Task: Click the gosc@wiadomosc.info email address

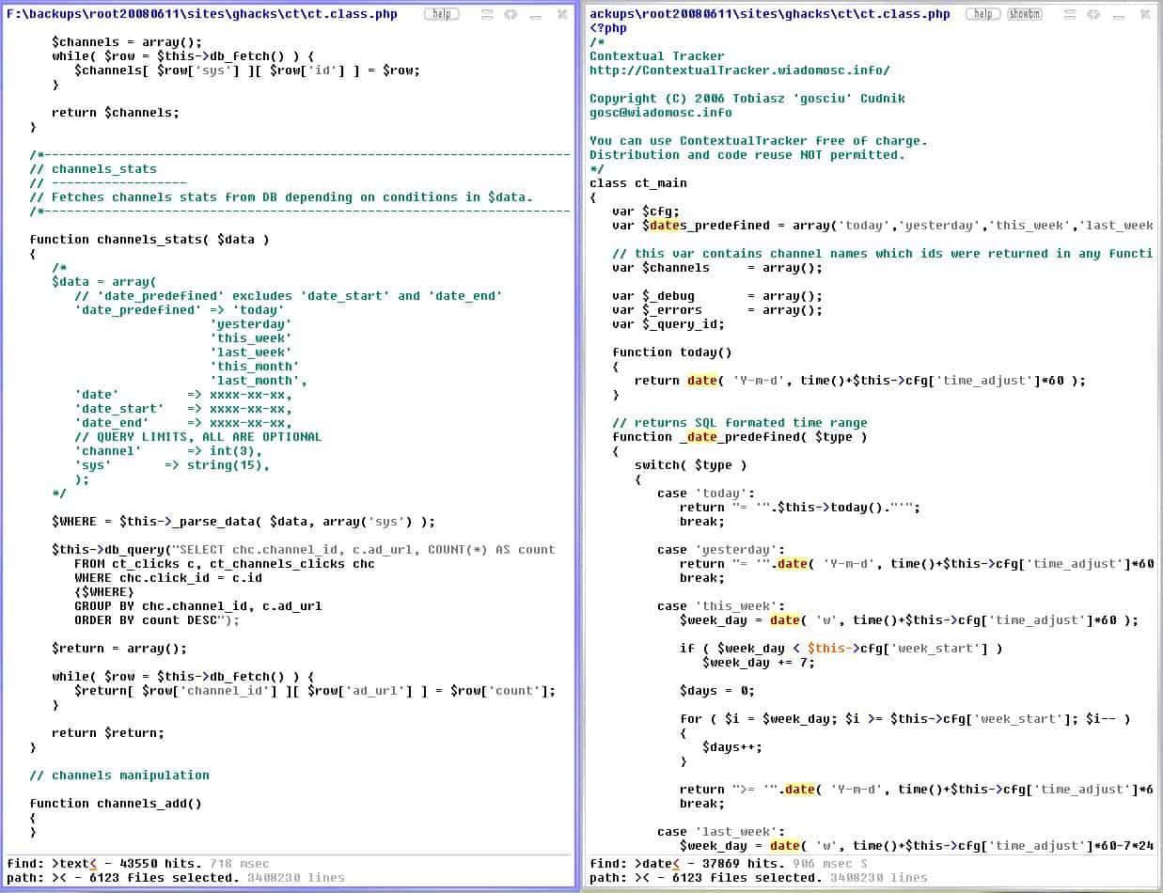Action: (x=660, y=113)
